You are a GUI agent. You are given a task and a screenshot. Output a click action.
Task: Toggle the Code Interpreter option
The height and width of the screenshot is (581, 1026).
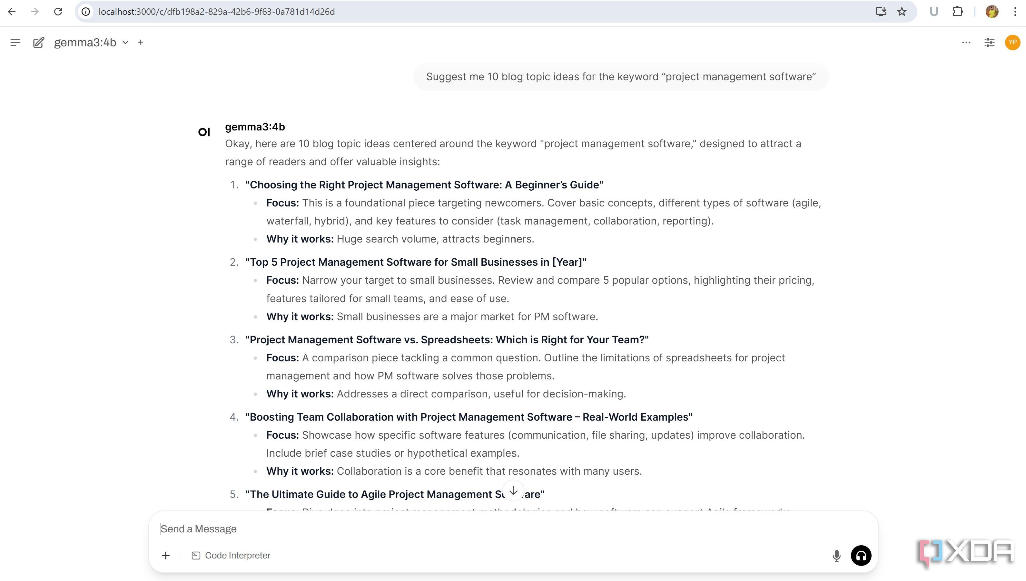click(231, 556)
